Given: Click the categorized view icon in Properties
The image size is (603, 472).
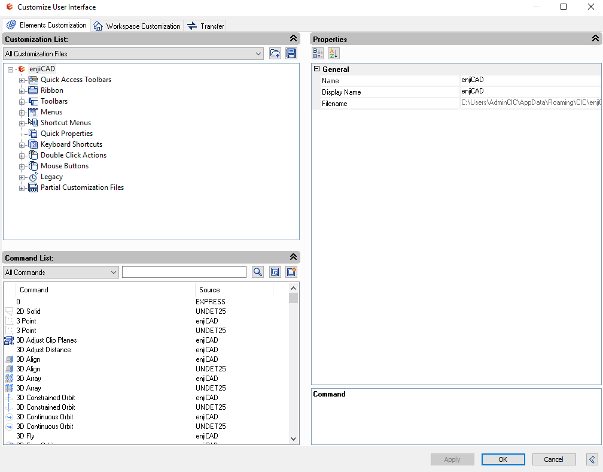Looking at the screenshot, I should pos(318,53).
